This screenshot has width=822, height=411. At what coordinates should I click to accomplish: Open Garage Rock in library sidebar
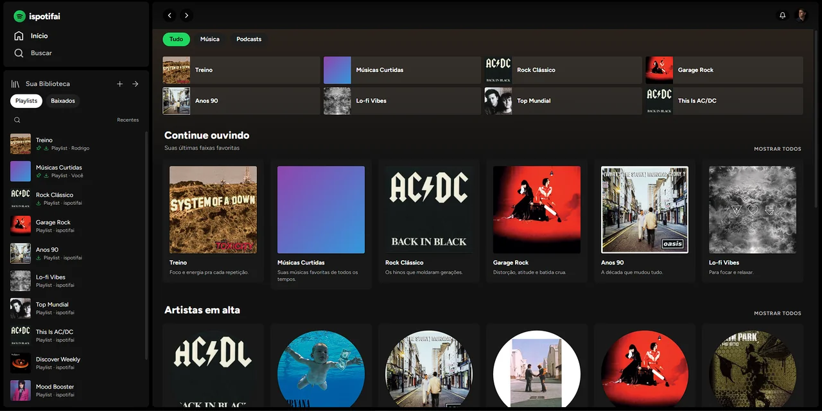pyautogui.click(x=76, y=226)
